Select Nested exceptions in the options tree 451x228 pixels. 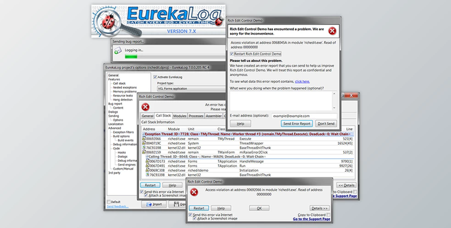point(125,87)
